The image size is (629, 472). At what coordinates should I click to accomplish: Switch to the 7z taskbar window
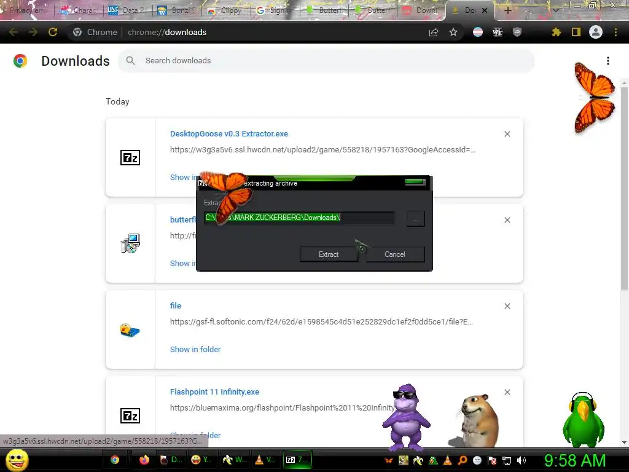297,460
